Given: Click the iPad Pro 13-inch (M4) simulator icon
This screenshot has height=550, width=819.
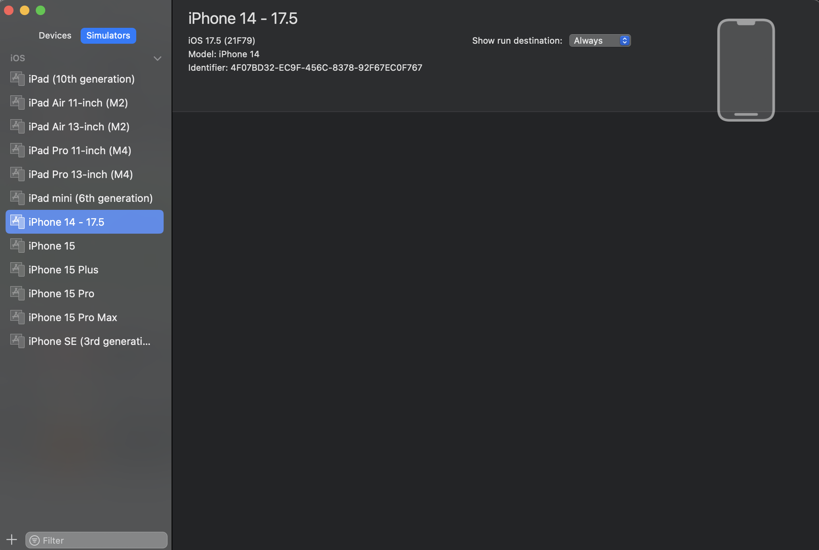Looking at the screenshot, I should point(17,174).
